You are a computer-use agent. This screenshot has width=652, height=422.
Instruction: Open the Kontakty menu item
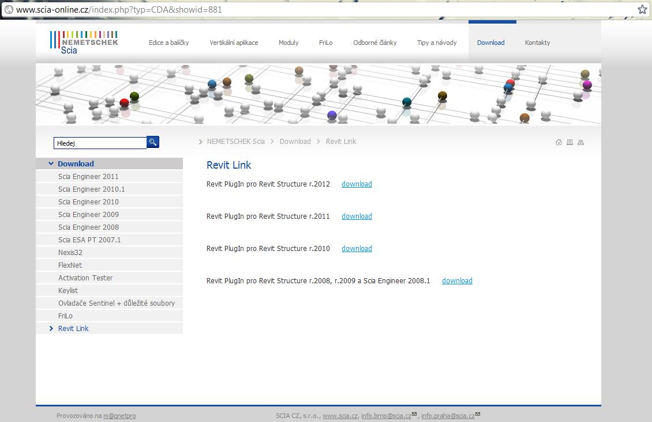537,43
